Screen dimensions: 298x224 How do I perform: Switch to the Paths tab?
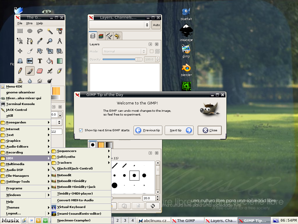pyautogui.click(x=109, y=36)
